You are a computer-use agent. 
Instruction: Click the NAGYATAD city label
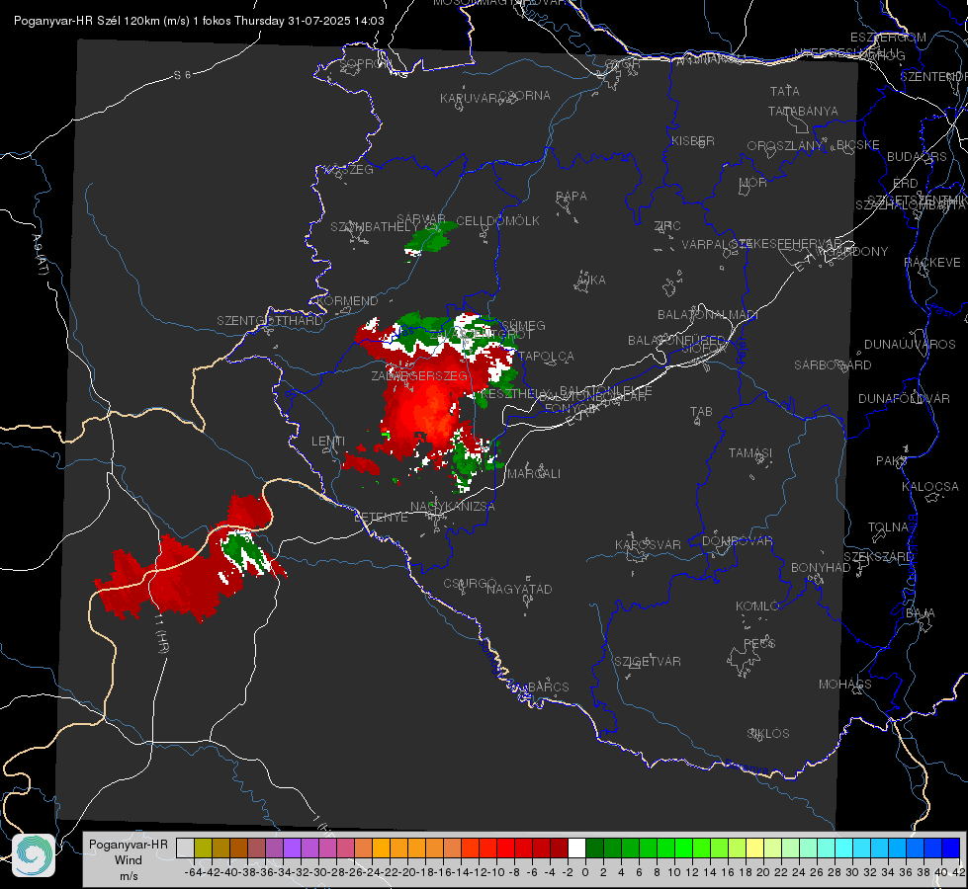519,589
